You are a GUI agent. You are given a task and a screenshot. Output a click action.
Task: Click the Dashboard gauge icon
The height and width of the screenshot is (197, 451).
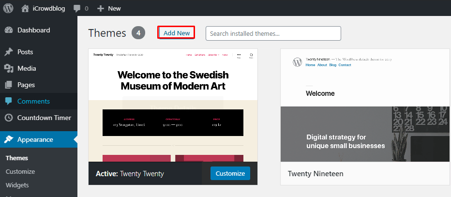pos(9,30)
